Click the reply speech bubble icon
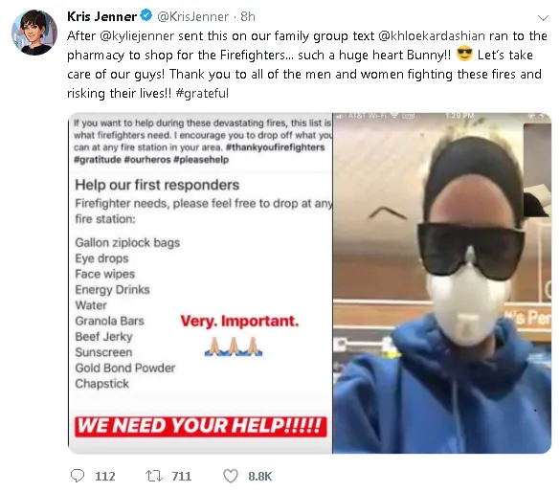The image size is (560, 492). pos(78,476)
